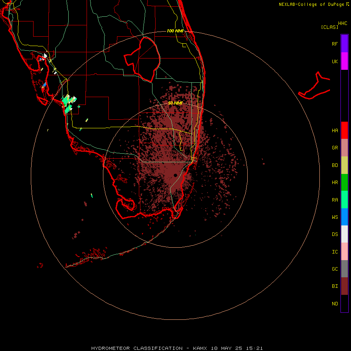Click the "RA" legend label

tap(335, 200)
